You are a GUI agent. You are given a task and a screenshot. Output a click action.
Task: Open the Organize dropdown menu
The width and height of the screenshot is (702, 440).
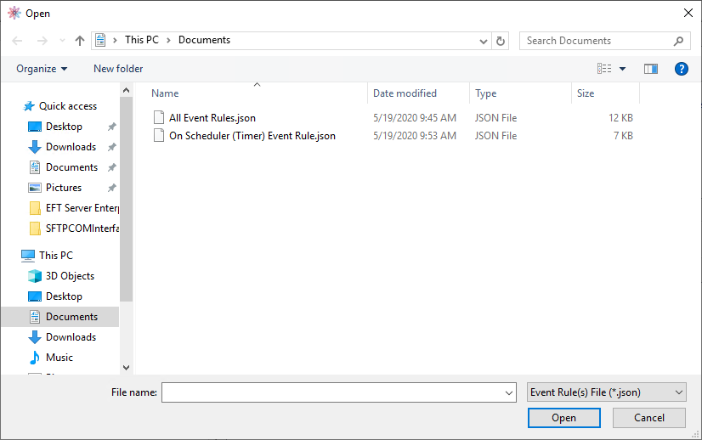pyautogui.click(x=42, y=69)
